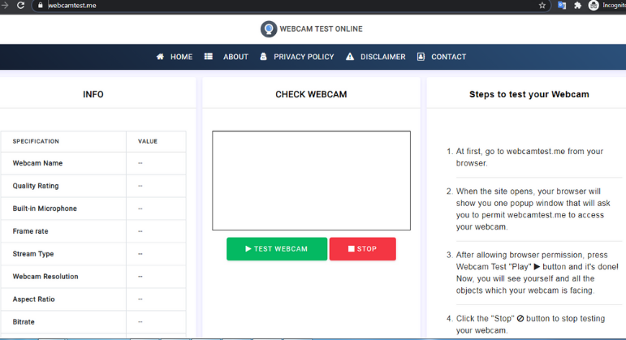Image resolution: width=626 pixels, height=340 pixels.
Task: Select the Webcam Resolution row label
Action: point(45,277)
